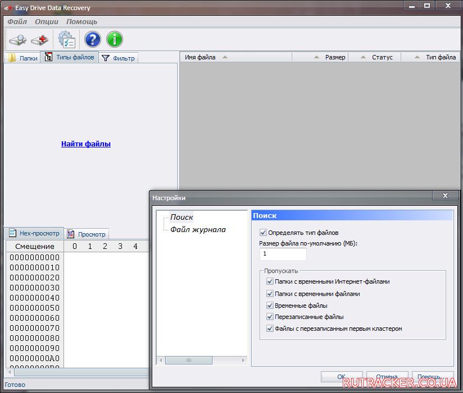Click the recover drive icon with red cross
The width and height of the screenshot is (463, 393).
[40, 40]
